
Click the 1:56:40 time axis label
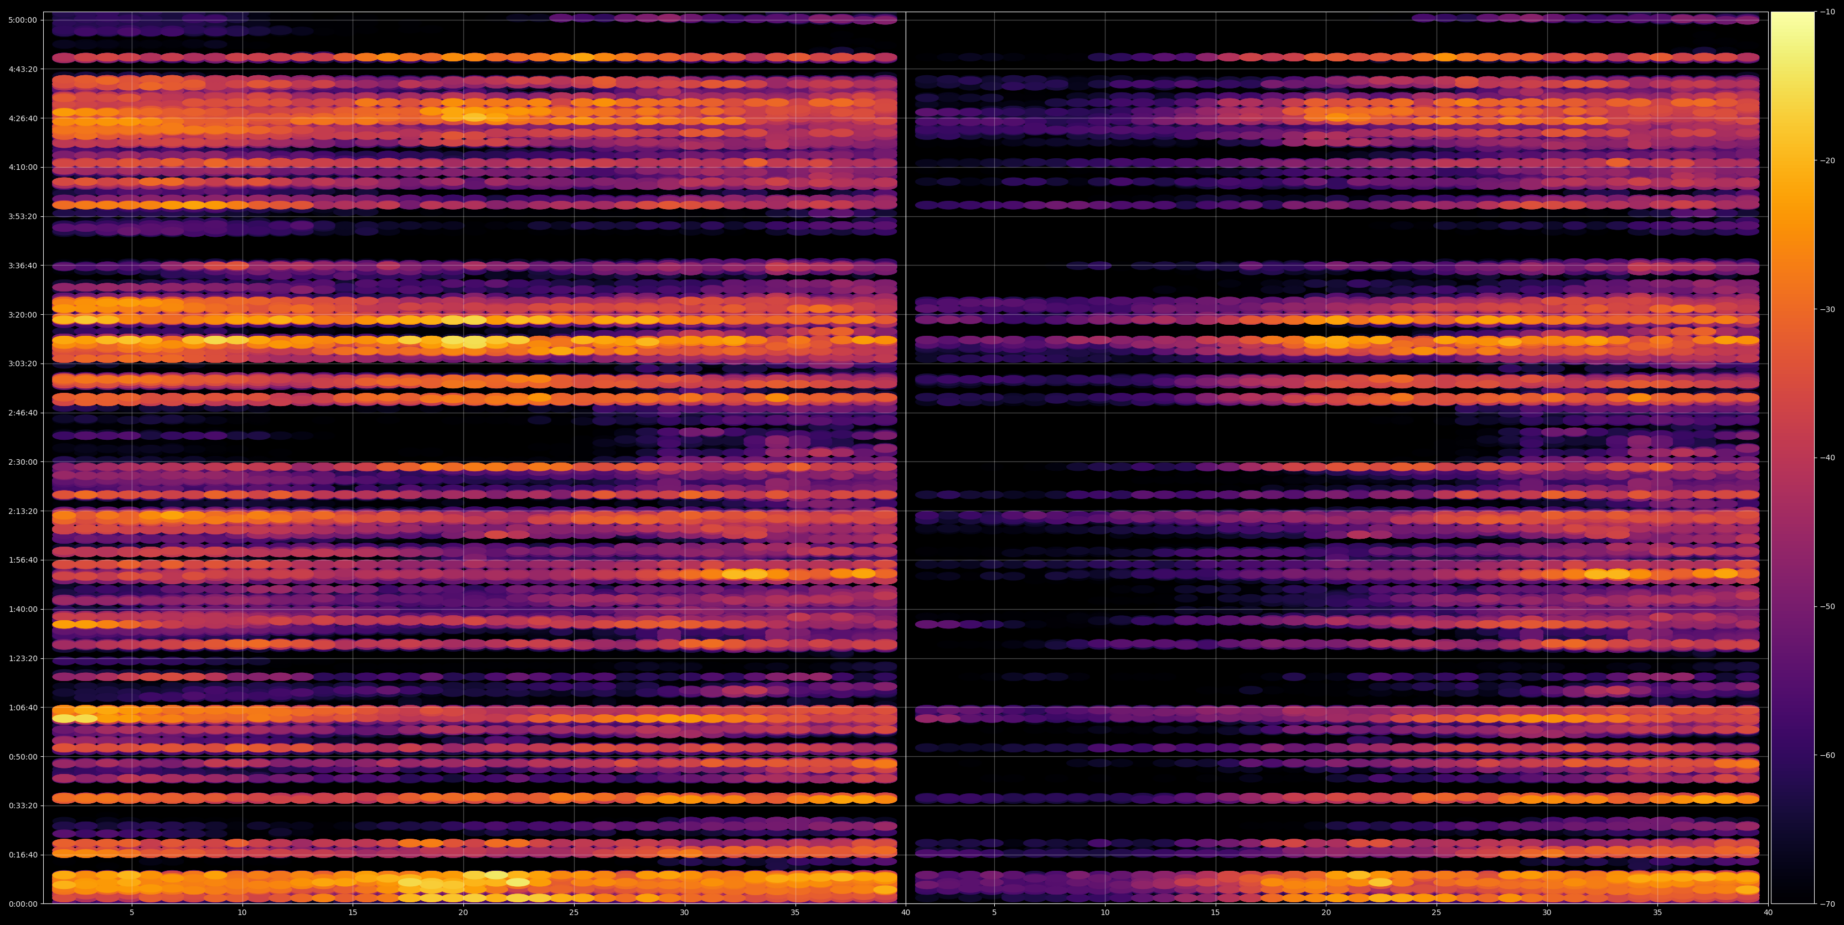point(22,560)
